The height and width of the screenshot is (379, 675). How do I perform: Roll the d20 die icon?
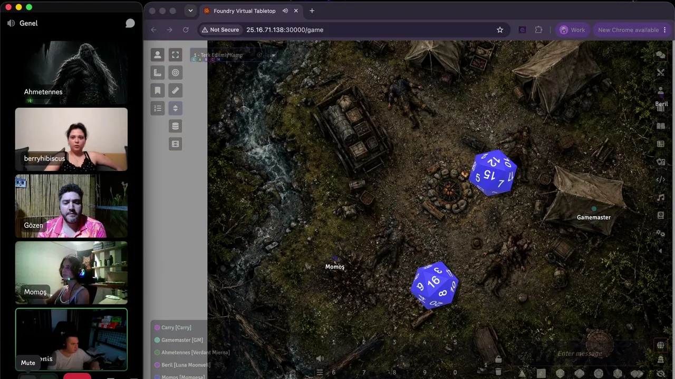[x=618, y=374]
